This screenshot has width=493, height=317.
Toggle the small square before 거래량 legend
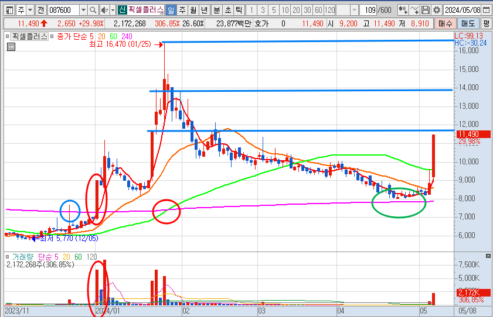pos(7,257)
